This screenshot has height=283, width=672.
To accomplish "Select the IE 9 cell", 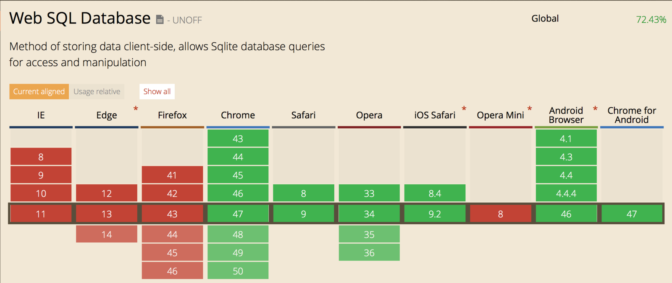I will coord(41,175).
